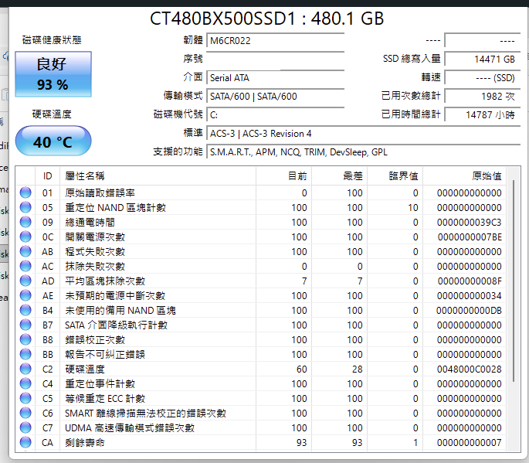Select attribute name 報告不可糾正錯誤
This screenshot has height=463, width=529.
pyautogui.click(x=105, y=354)
